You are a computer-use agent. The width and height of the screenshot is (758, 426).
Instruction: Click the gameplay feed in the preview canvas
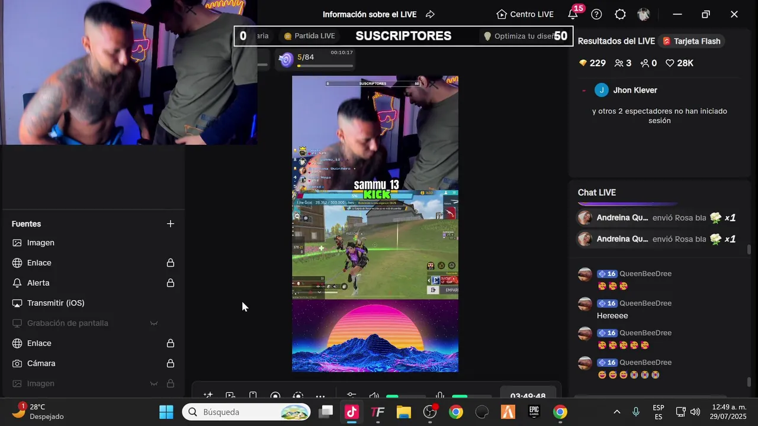pyautogui.click(x=375, y=244)
